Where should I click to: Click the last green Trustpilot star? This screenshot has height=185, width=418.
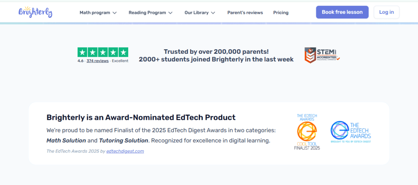pyautogui.click(x=123, y=52)
